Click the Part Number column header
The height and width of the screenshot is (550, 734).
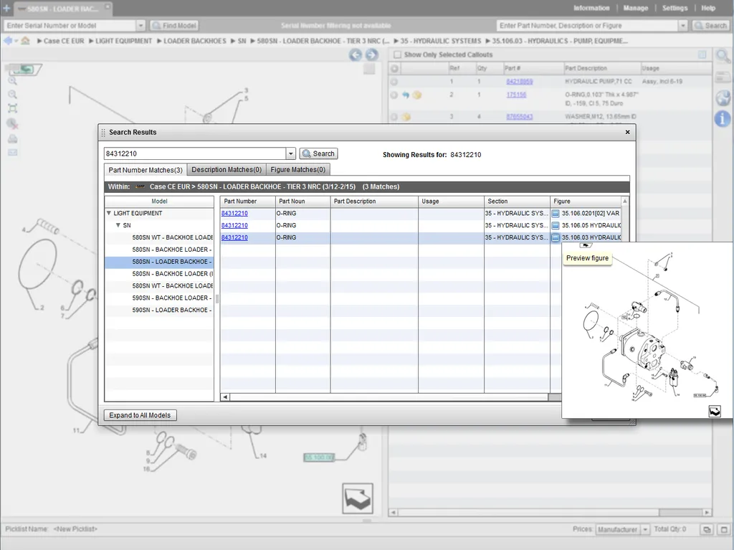point(247,201)
